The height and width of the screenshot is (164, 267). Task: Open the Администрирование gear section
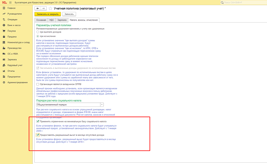(x=17, y=82)
